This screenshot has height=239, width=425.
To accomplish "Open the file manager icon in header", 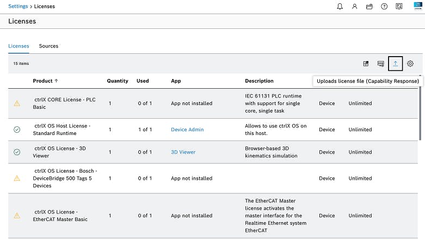I will click(x=369, y=6).
